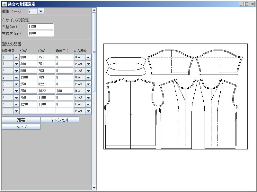Open print number dropdown in the X 750 row
Viewport: 257px width, 192px height.
click(16, 98)
